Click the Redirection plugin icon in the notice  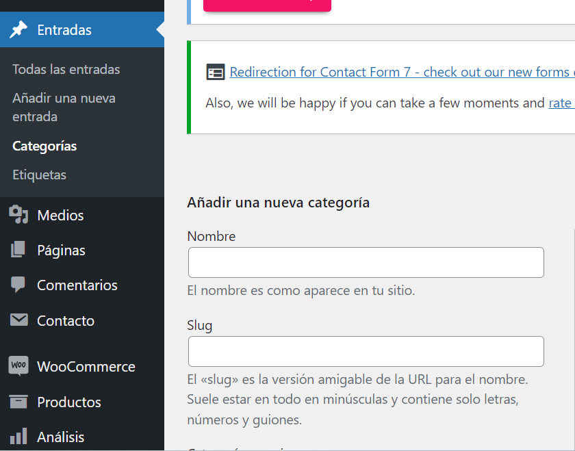pyautogui.click(x=216, y=71)
